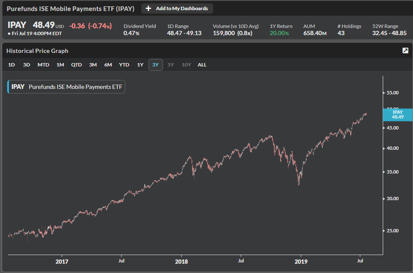
Task: Switch chart to 5D range
Action: [27, 65]
